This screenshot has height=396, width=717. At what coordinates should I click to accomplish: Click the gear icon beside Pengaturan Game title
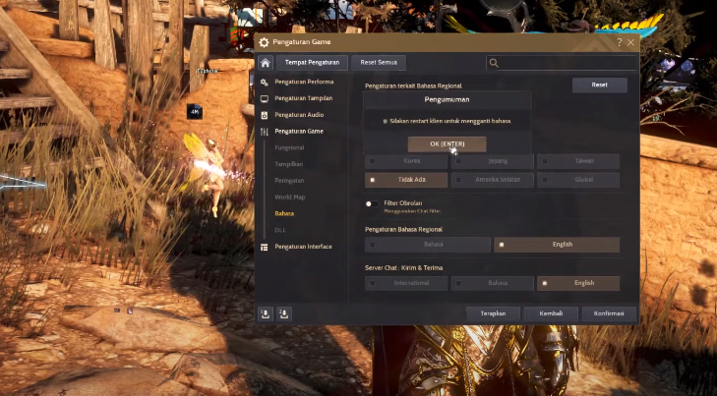(264, 42)
